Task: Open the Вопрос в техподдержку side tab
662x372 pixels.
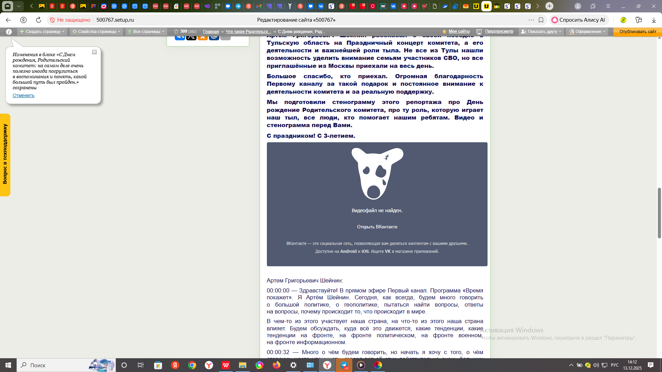Action: pos(5,154)
